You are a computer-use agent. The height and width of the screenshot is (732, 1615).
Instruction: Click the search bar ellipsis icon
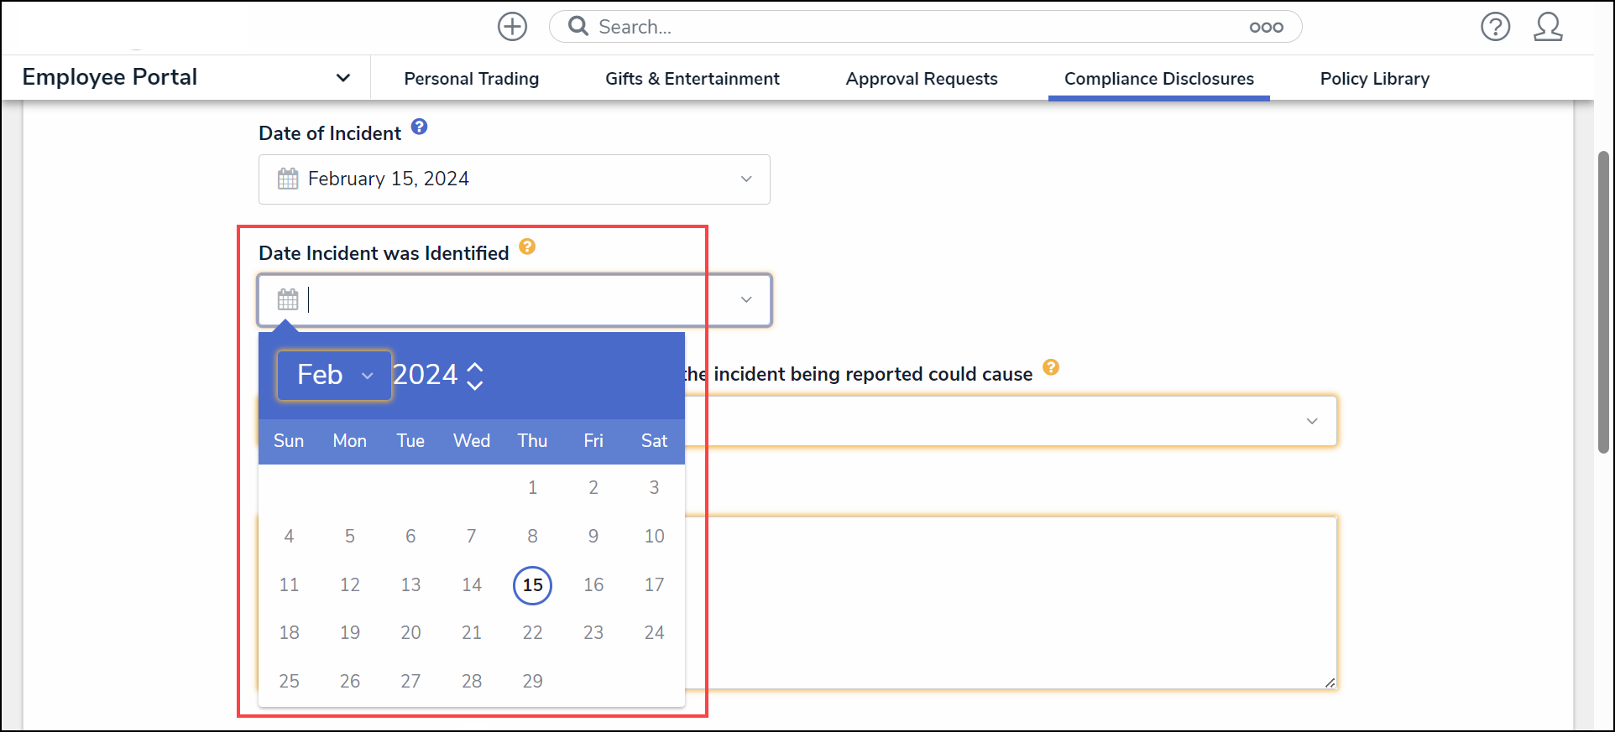(1266, 28)
